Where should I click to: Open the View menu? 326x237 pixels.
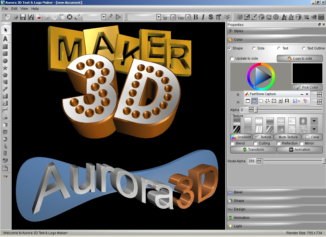coord(24,9)
